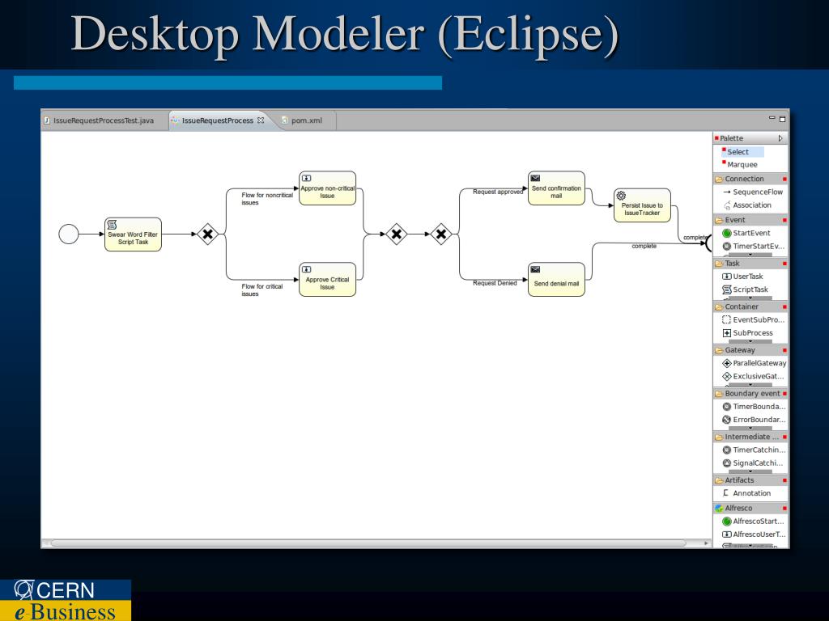Screen dimensions: 829x621
Task: Click the horizontal canvas scrollbar
Action: (x=368, y=543)
